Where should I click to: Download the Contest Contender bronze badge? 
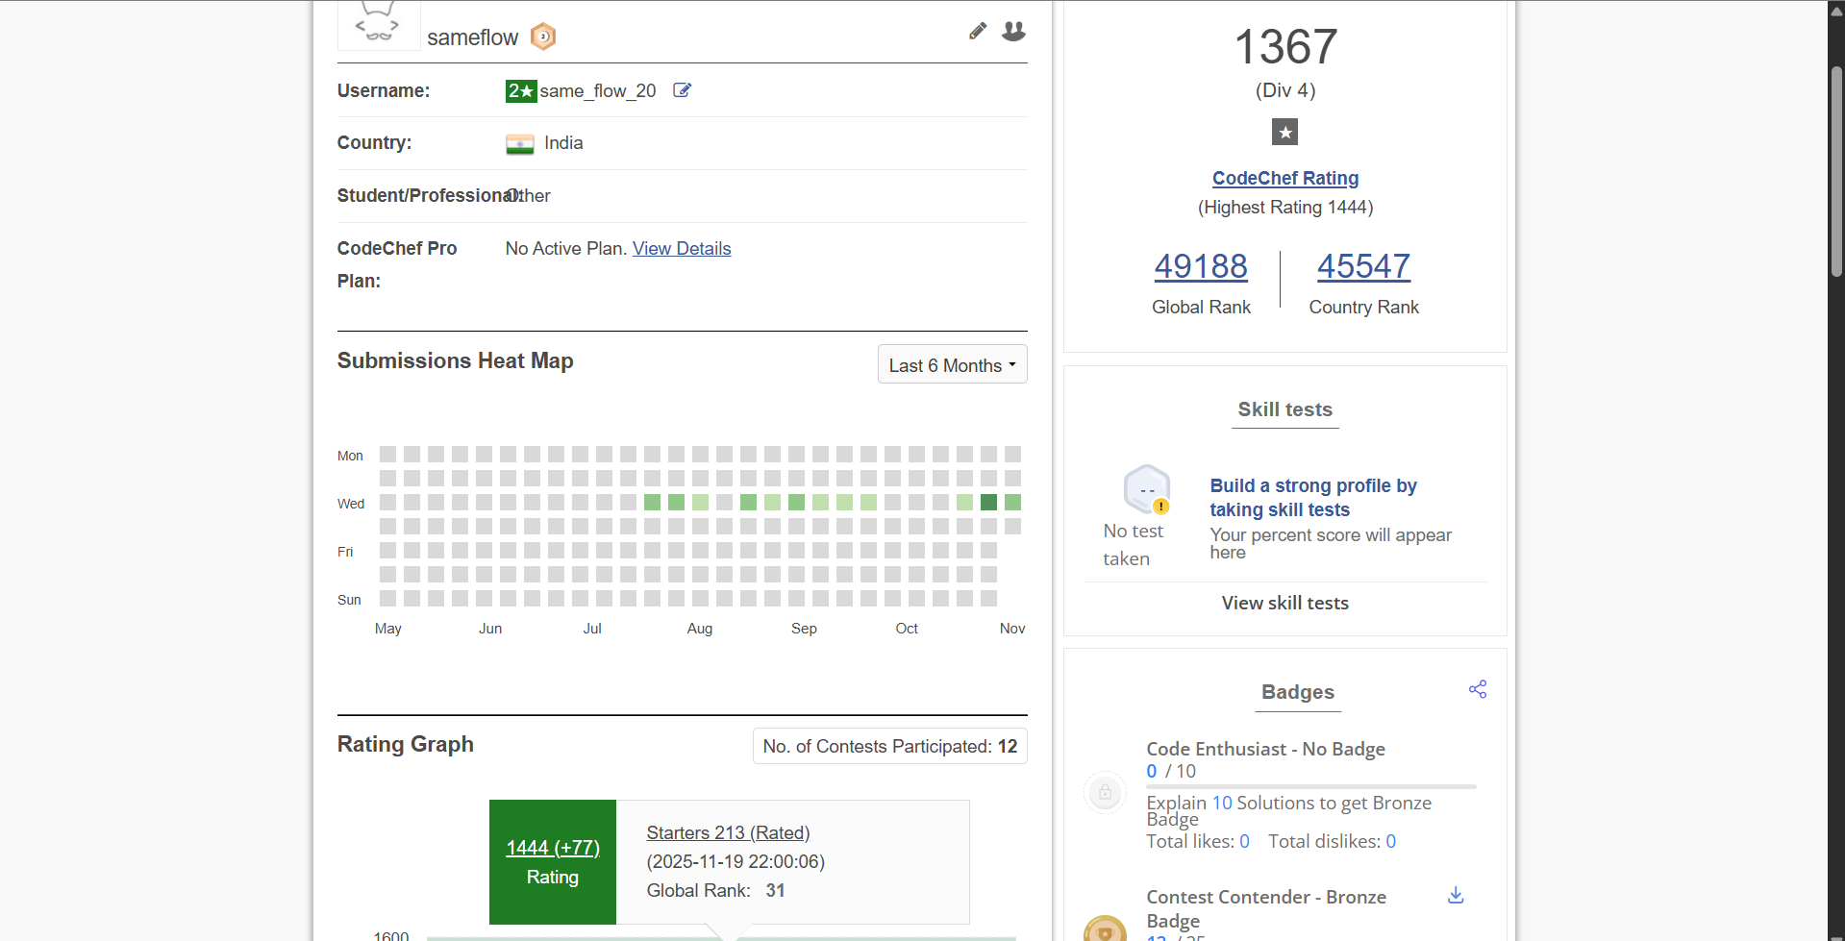pos(1456,895)
